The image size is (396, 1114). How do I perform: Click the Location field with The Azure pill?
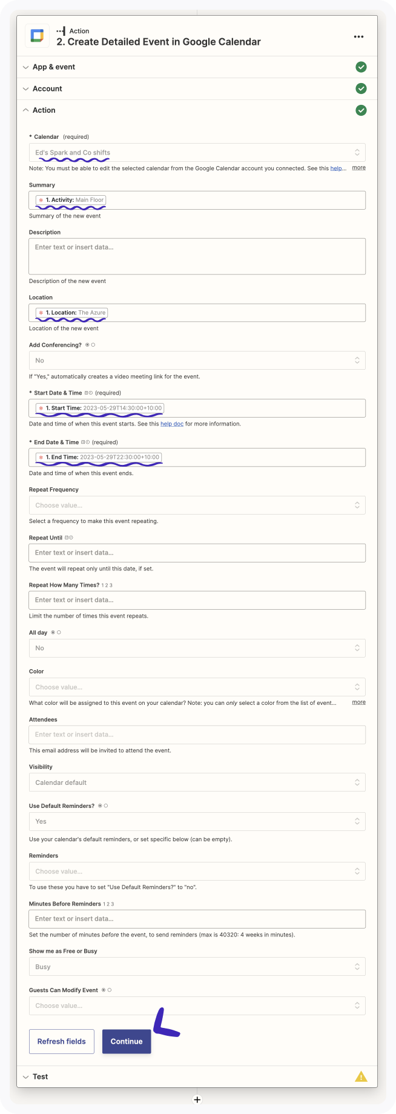click(197, 313)
